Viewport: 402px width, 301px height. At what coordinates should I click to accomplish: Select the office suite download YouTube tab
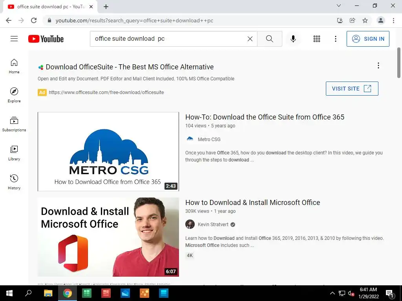pos(50,7)
